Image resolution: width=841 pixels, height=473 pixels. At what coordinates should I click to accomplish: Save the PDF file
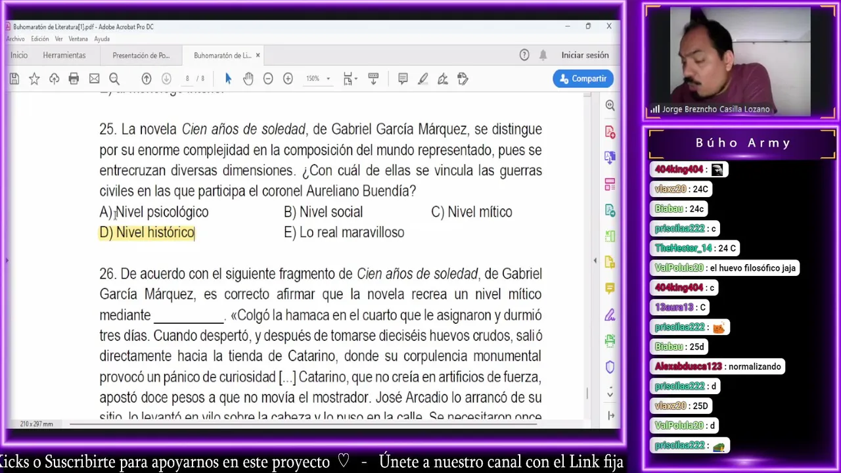click(x=14, y=79)
